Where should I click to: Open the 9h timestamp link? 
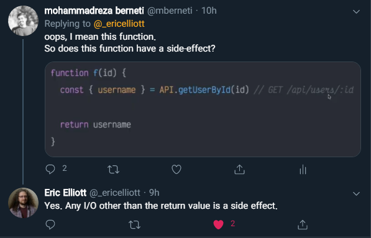154,193
